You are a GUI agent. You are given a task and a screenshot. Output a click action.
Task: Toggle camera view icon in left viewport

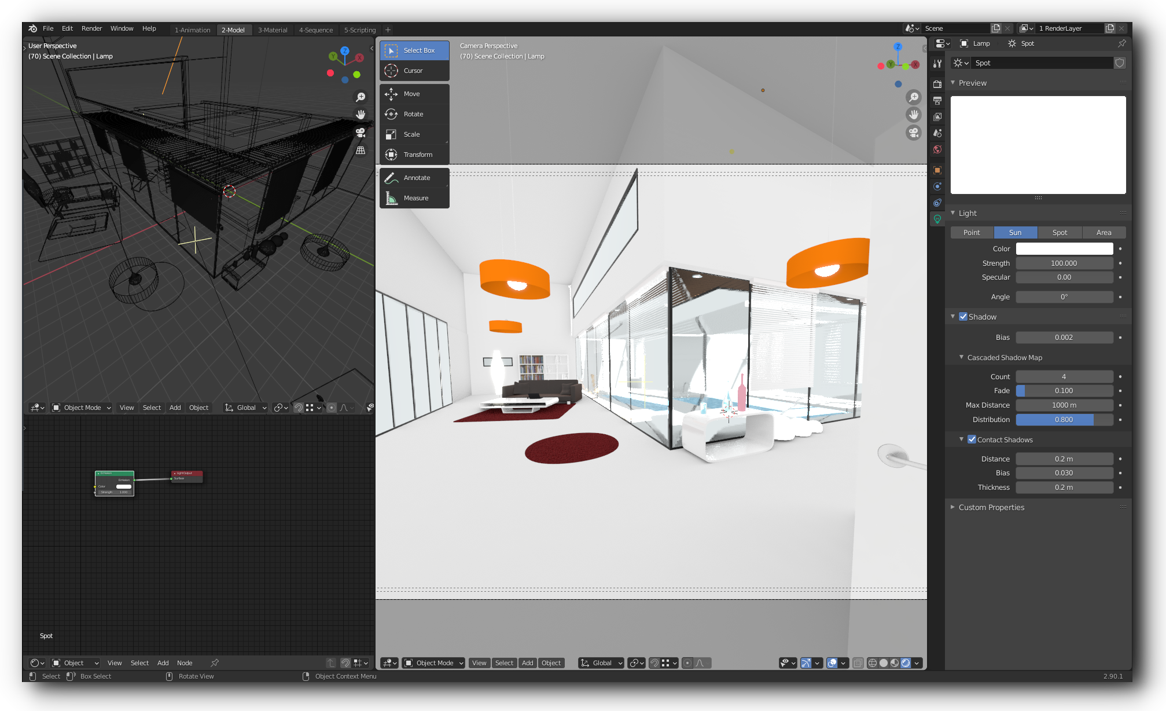(x=361, y=133)
